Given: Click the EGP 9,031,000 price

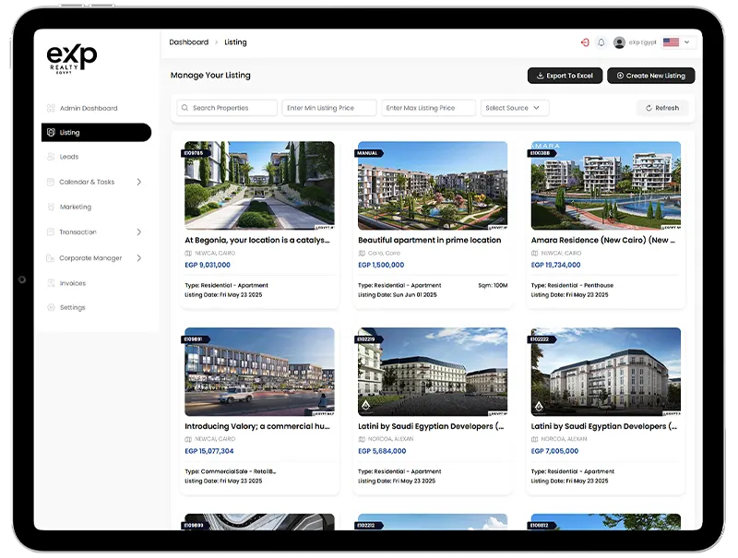Looking at the screenshot, I should click(208, 265).
